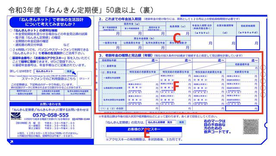Click the blue banner「ねんきんネット」で老後の生活設計
The width and height of the screenshot is (276, 156).
tap(50, 22)
